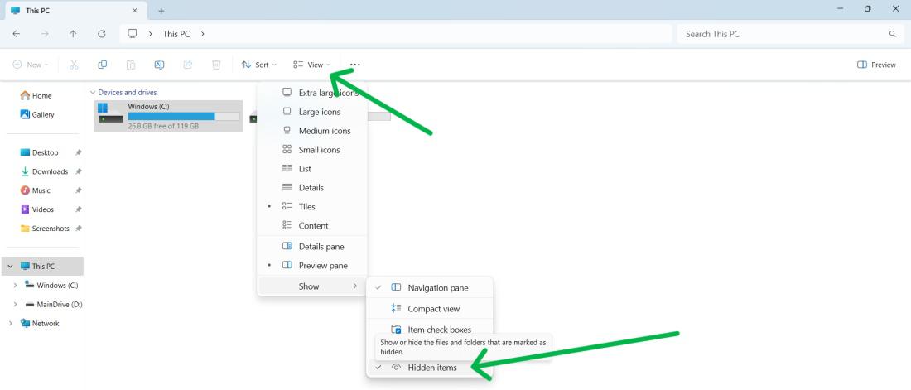Image resolution: width=911 pixels, height=390 pixels.
Task: Expand Windows (C:) in navigation tree
Action: [x=15, y=286]
